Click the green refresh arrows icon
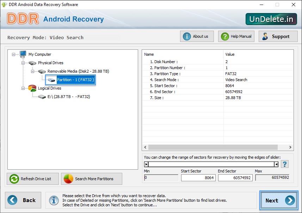Image resolution: width=302 pixels, height=213 pixels. [14, 179]
